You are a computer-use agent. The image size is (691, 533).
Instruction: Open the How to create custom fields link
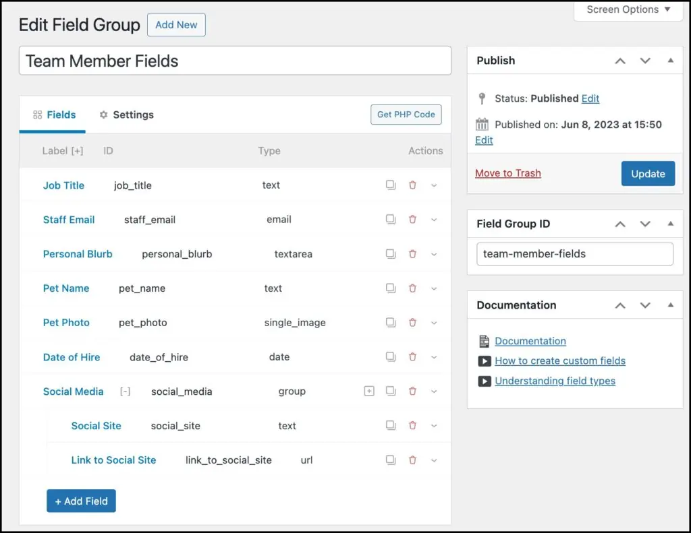click(x=559, y=360)
